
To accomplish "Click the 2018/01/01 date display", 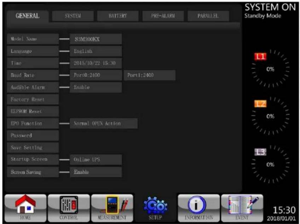I will point(281,218).
